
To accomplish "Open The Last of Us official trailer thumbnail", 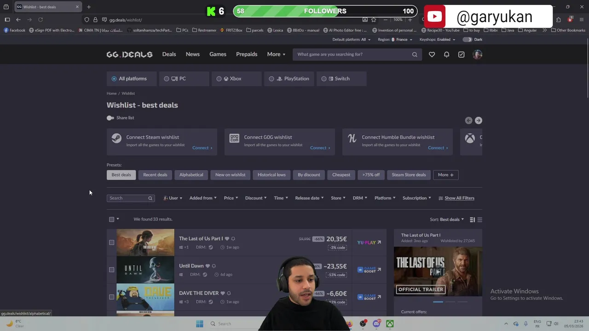I will 438,271.
